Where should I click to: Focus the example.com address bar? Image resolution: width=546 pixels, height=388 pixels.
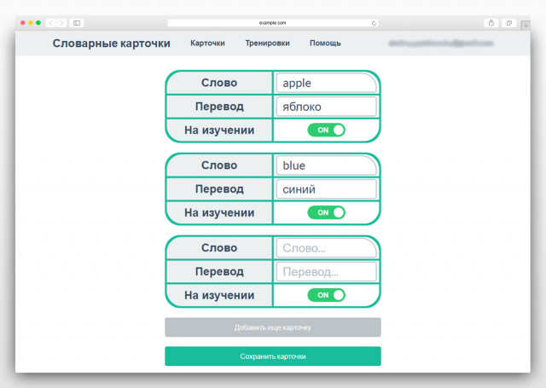coord(273,23)
